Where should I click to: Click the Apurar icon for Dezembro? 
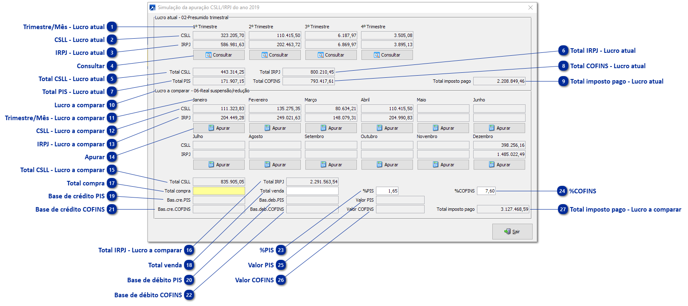[491, 165]
